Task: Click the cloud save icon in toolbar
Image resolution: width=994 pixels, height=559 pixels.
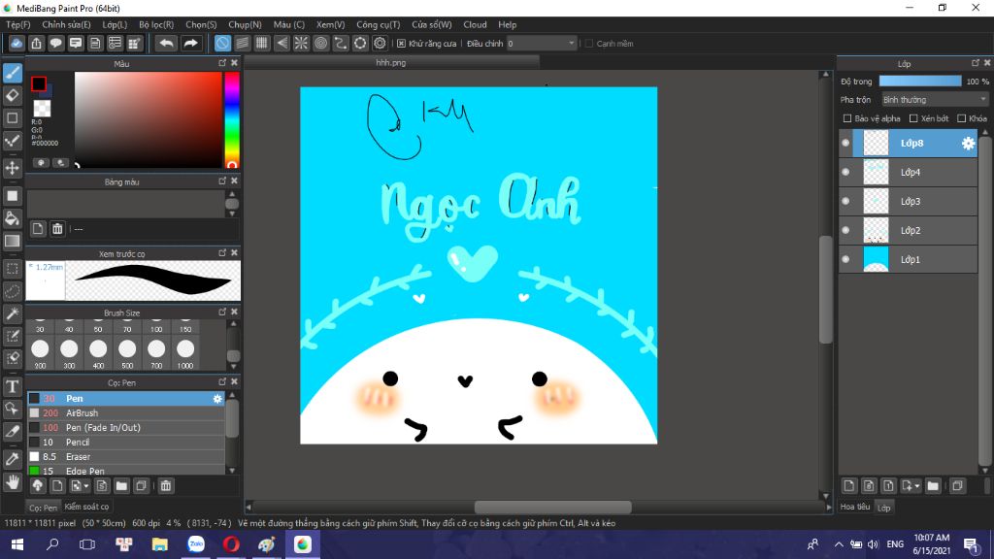Action: [x=17, y=43]
